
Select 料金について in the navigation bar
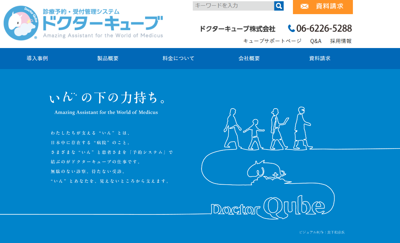(x=179, y=58)
